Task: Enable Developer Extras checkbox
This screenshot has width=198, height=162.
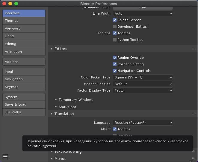Action: (x=115, y=27)
